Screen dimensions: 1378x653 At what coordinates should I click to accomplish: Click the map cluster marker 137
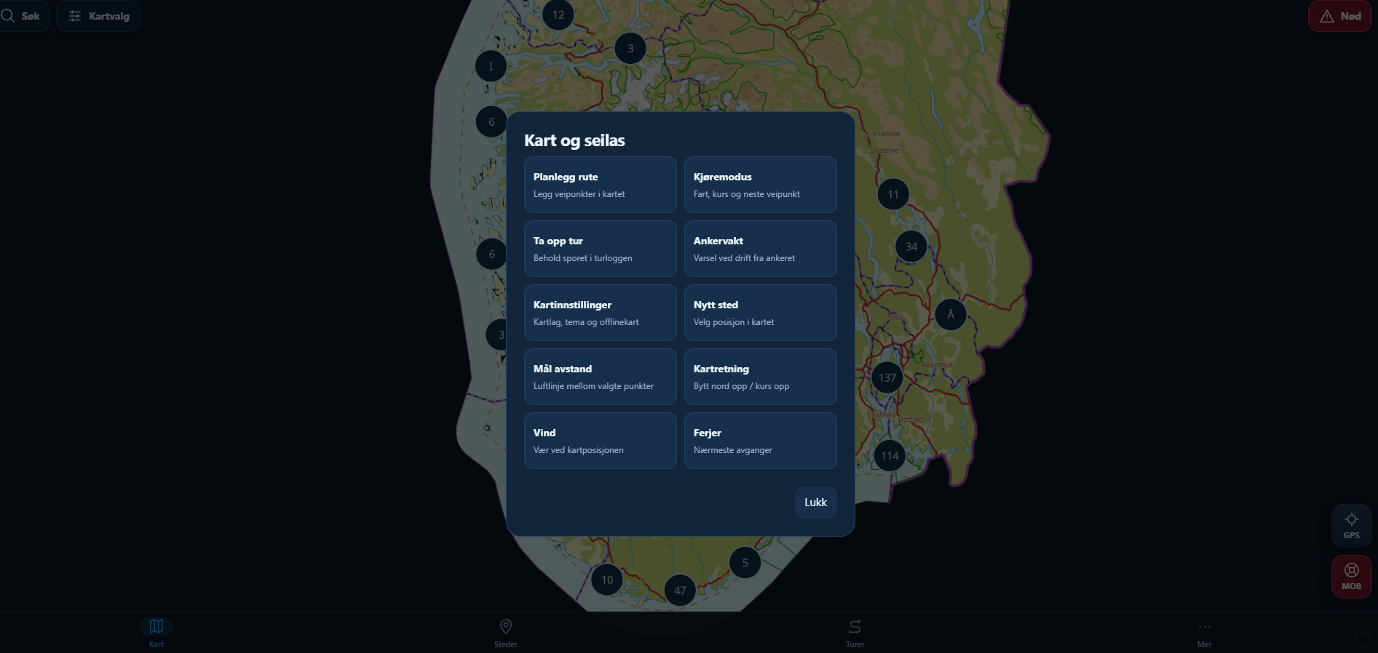(887, 377)
